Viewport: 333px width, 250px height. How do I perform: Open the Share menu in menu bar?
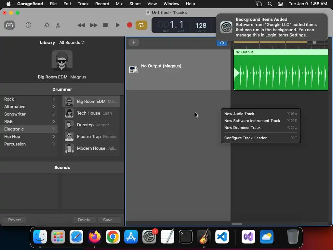pyautogui.click(x=135, y=4)
